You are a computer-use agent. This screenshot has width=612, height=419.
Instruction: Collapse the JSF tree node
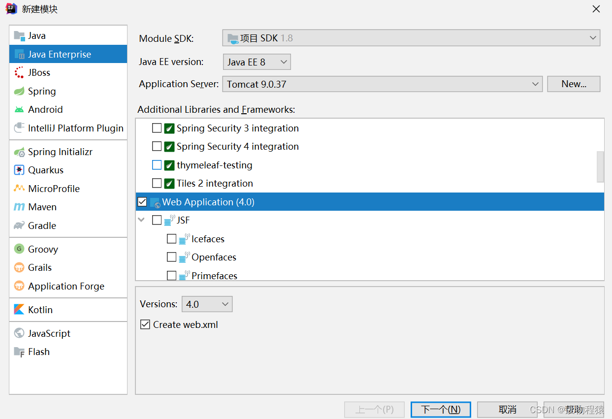click(142, 220)
